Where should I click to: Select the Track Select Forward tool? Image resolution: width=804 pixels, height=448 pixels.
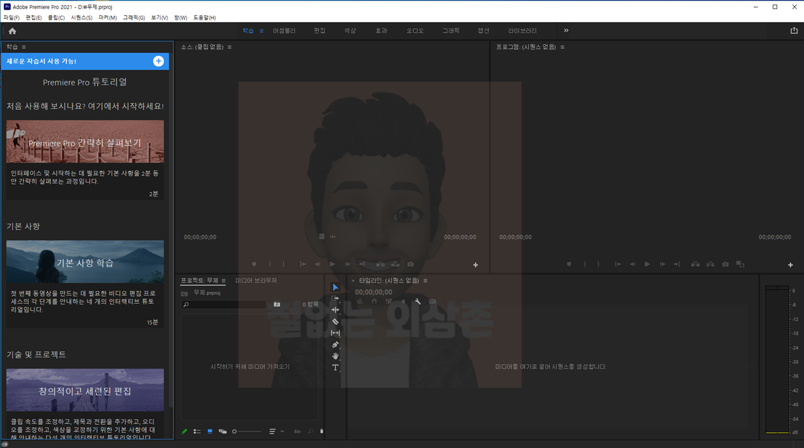coord(335,299)
